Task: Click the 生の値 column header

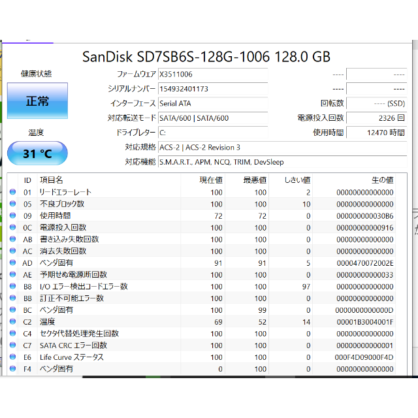Action: pyautogui.click(x=382, y=180)
